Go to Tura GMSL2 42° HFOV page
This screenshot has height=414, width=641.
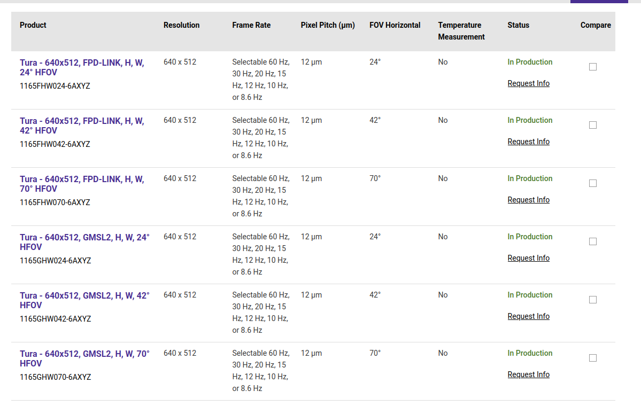(x=84, y=300)
